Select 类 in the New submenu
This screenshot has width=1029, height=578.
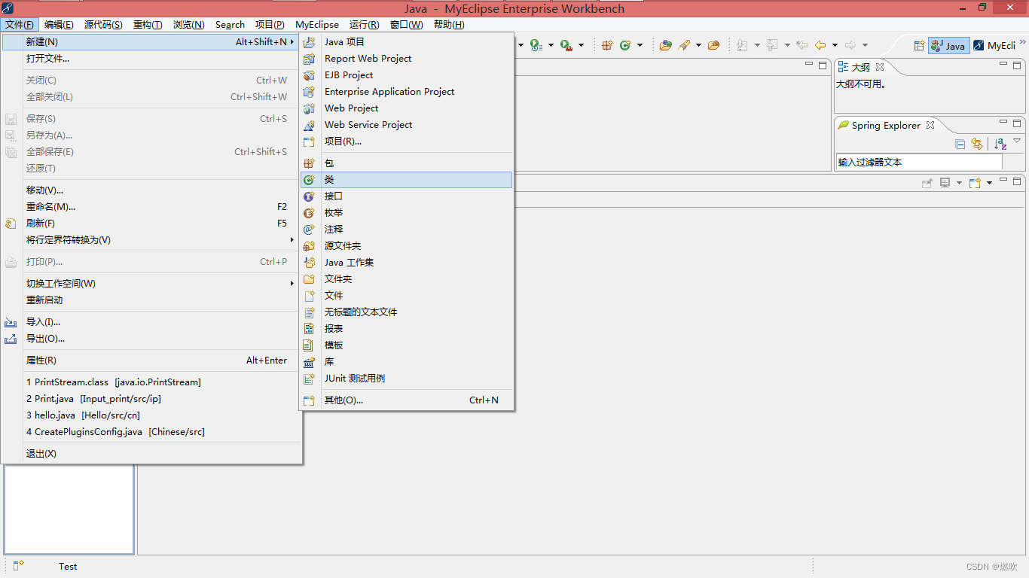[406, 179]
